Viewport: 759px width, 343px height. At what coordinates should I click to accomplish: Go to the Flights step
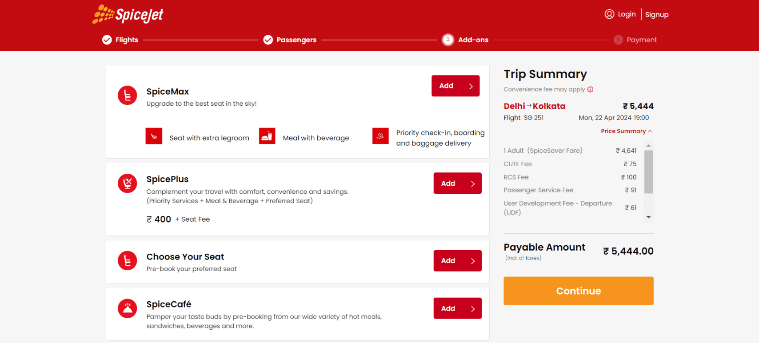pyautogui.click(x=127, y=40)
